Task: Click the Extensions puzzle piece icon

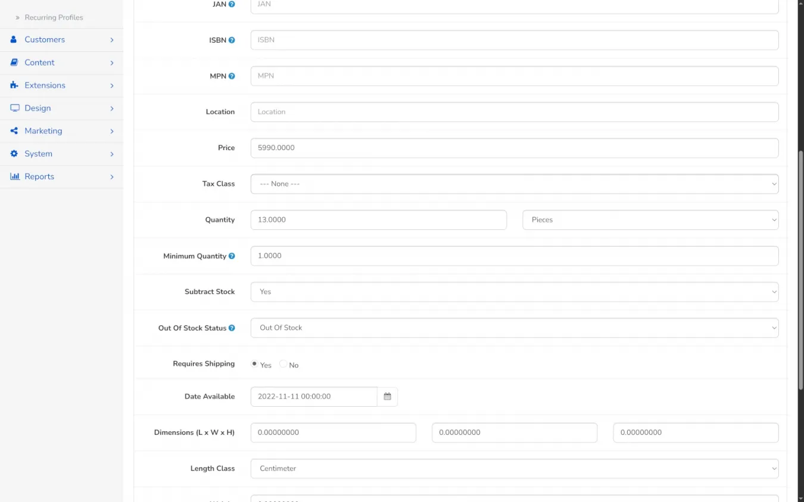Action: pyautogui.click(x=14, y=85)
